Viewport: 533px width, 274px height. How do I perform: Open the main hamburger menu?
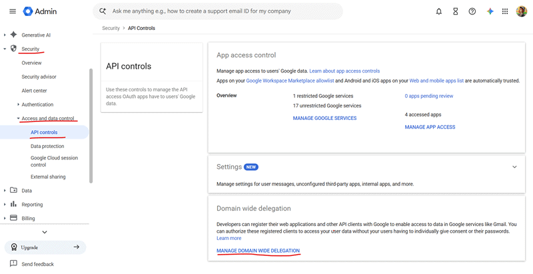point(13,11)
